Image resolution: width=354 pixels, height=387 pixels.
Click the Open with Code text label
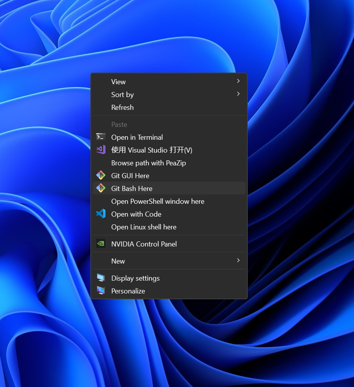(x=136, y=214)
